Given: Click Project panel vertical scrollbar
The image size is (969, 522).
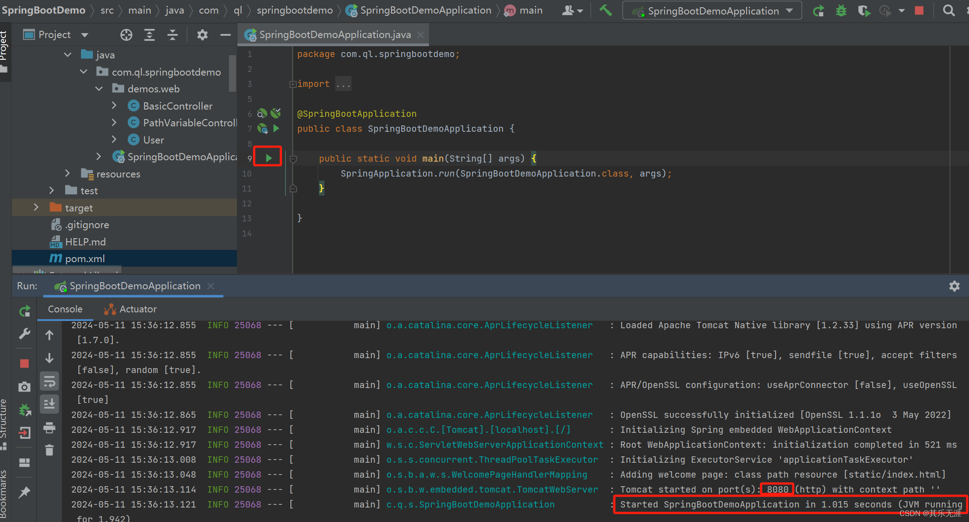Looking at the screenshot, I should 232,72.
